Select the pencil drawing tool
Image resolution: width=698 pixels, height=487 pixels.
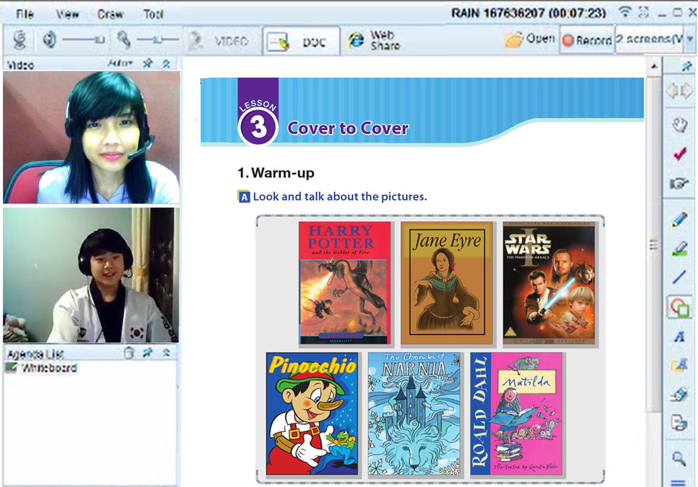680,219
